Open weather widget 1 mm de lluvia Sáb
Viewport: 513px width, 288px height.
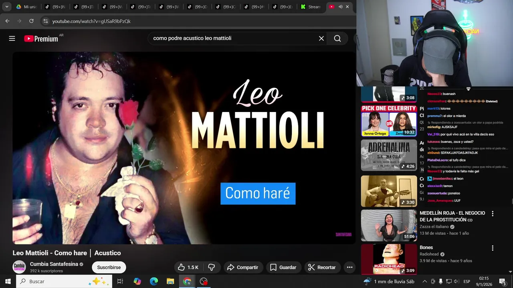pos(389,281)
